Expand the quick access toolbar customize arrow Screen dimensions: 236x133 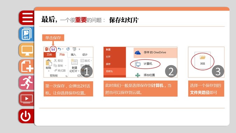click(x=79, y=49)
